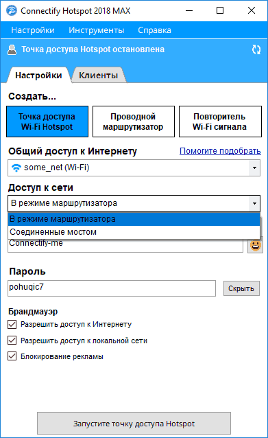Click the refresh arrows icon in status bar
This screenshot has height=438, width=268.
click(x=256, y=49)
